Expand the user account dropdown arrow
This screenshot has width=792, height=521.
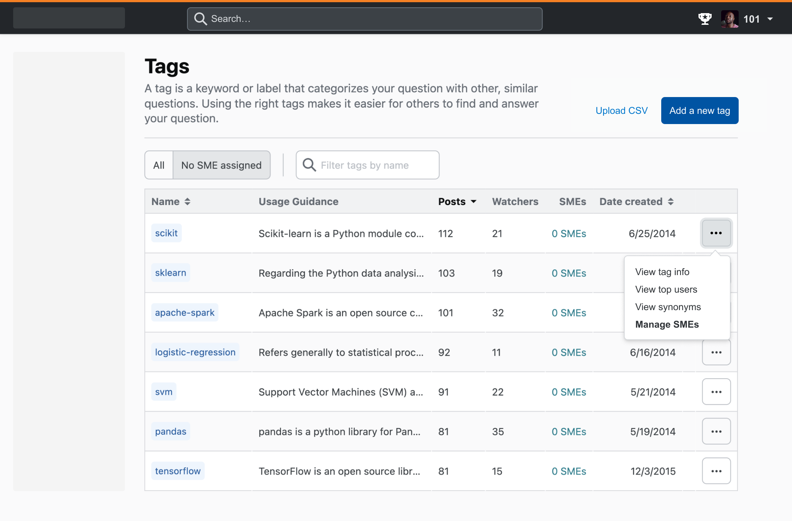[x=770, y=19]
